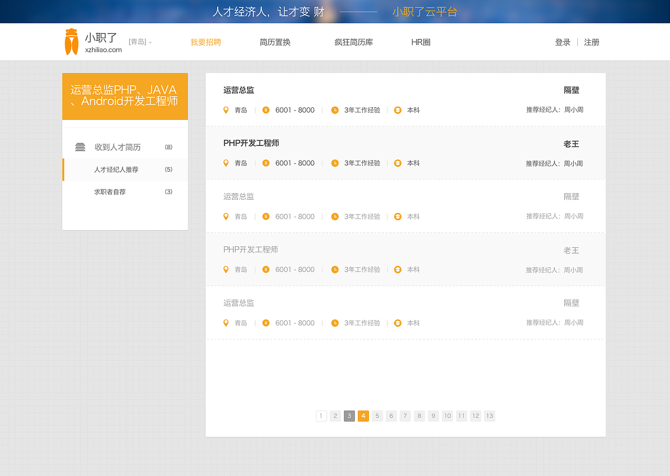Switch to the HR圈 navigation item
Viewport: 670px width, 476px height.
[421, 42]
